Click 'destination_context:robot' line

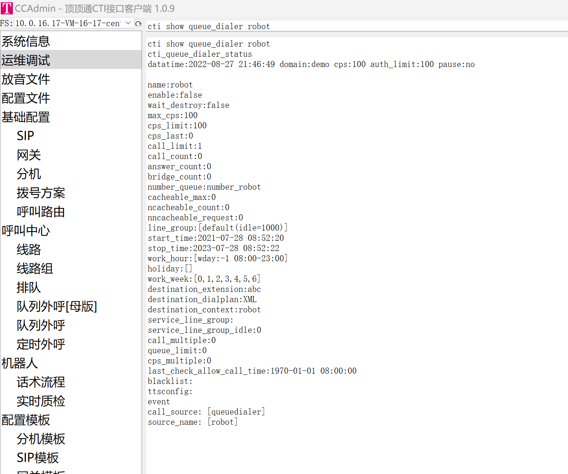tap(204, 310)
